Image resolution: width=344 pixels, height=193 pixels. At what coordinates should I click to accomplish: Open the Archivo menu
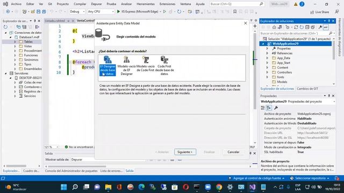coord(16,4)
